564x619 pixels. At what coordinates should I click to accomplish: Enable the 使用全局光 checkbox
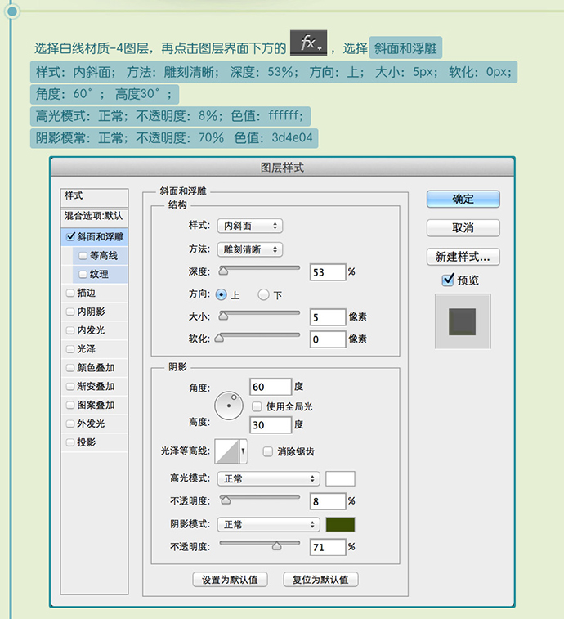pyautogui.click(x=257, y=406)
